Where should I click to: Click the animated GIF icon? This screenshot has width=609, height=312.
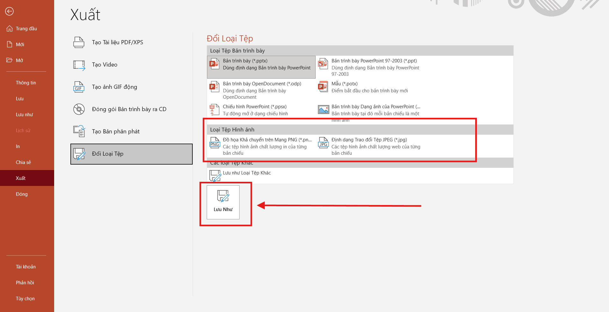point(79,87)
